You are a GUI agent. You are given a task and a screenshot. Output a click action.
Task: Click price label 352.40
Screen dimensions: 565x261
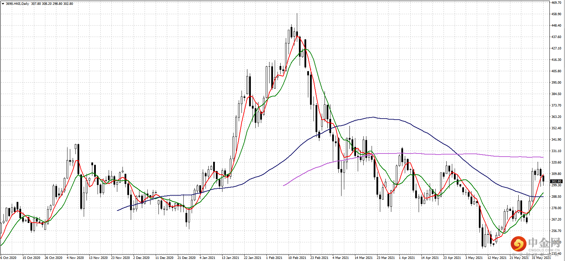pyautogui.click(x=556, y=128)
